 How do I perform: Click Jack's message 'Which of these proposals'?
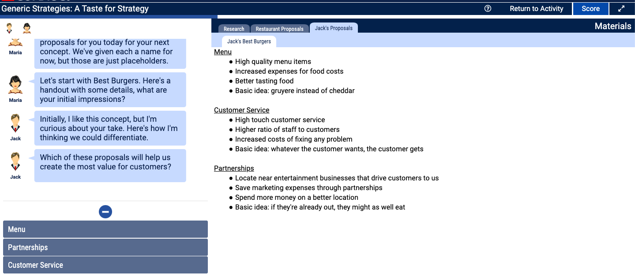(x=110, y=165)
